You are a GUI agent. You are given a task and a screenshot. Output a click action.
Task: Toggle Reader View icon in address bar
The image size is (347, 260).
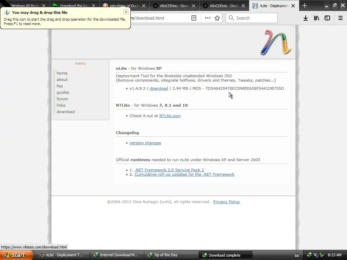point(193,18)
